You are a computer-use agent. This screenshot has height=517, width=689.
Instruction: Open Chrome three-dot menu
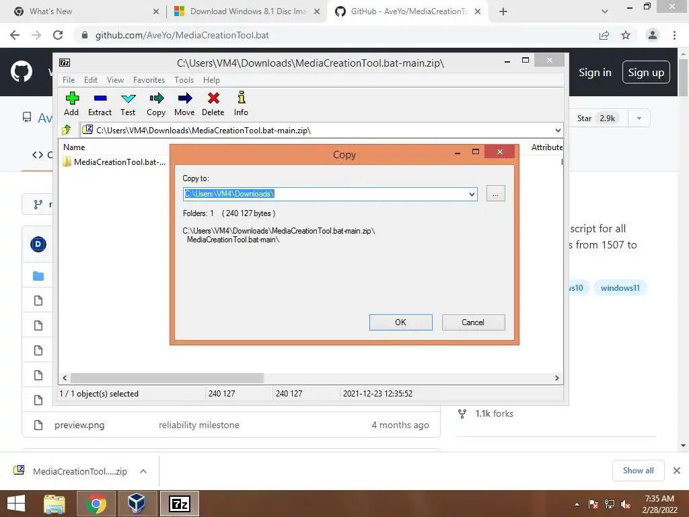coord(674,35)
